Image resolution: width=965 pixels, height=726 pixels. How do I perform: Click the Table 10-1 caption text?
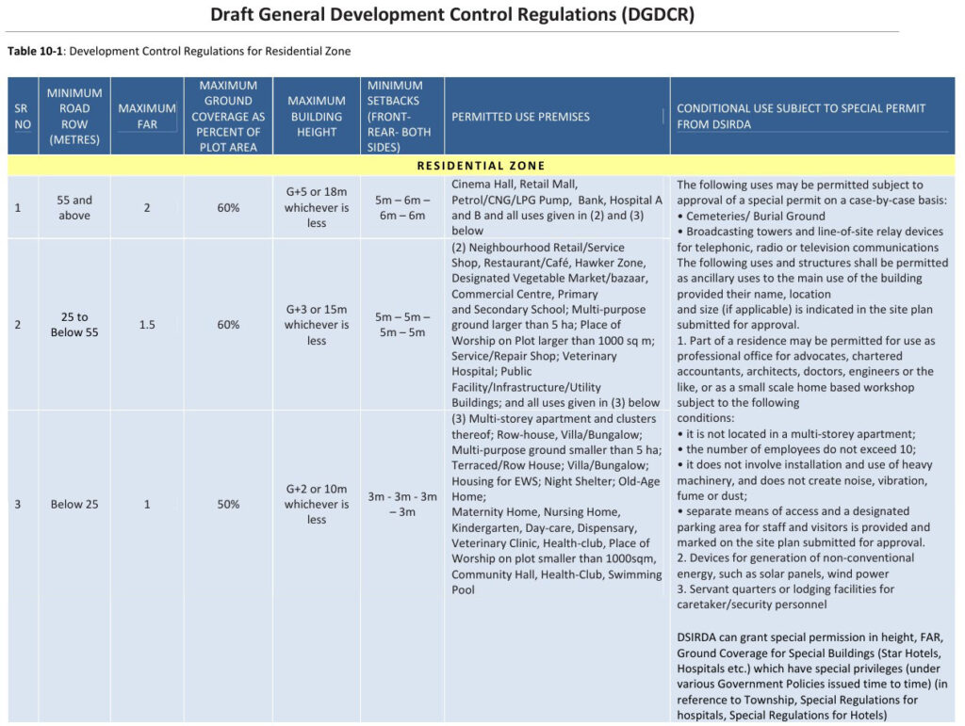point(179,51)
